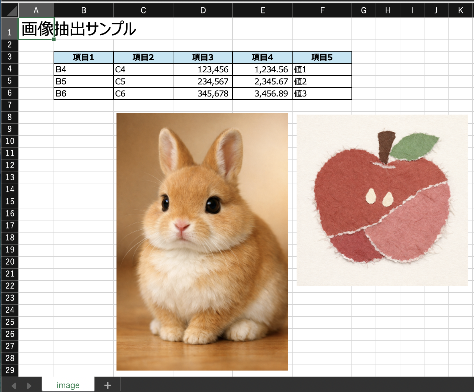474x392 pixels.
Task: Click the right sheet navigation arrow
Action: [x=29, y=385]
